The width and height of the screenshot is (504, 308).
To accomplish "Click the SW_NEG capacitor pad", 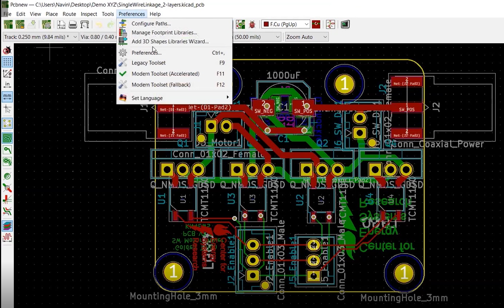I will coord(263,108).
